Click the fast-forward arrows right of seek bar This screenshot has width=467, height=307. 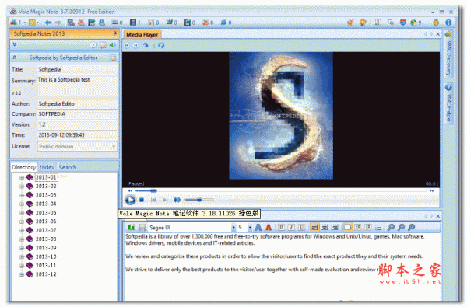[431, 190]
